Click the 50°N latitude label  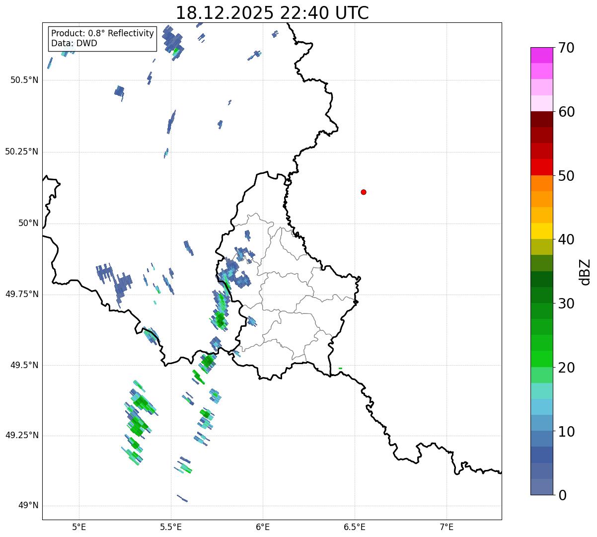[x=28, y=223]
